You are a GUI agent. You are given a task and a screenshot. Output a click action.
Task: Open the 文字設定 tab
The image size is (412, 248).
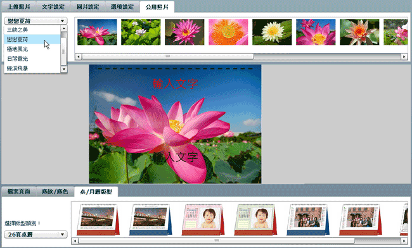coord(53,6)
